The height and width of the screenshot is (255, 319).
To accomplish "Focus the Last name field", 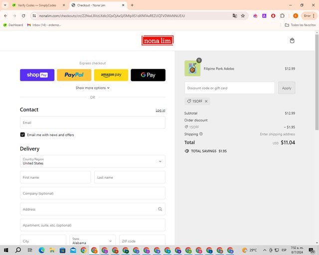I will (130, 177).
